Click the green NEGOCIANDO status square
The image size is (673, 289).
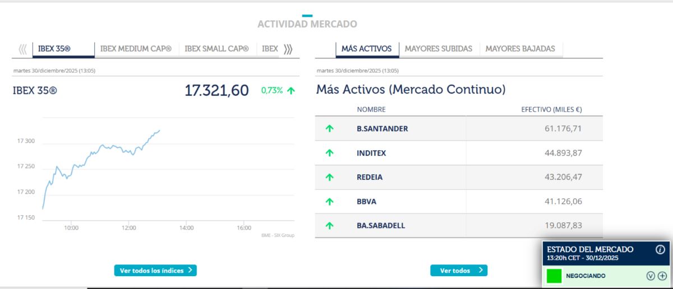pos(554,276)
